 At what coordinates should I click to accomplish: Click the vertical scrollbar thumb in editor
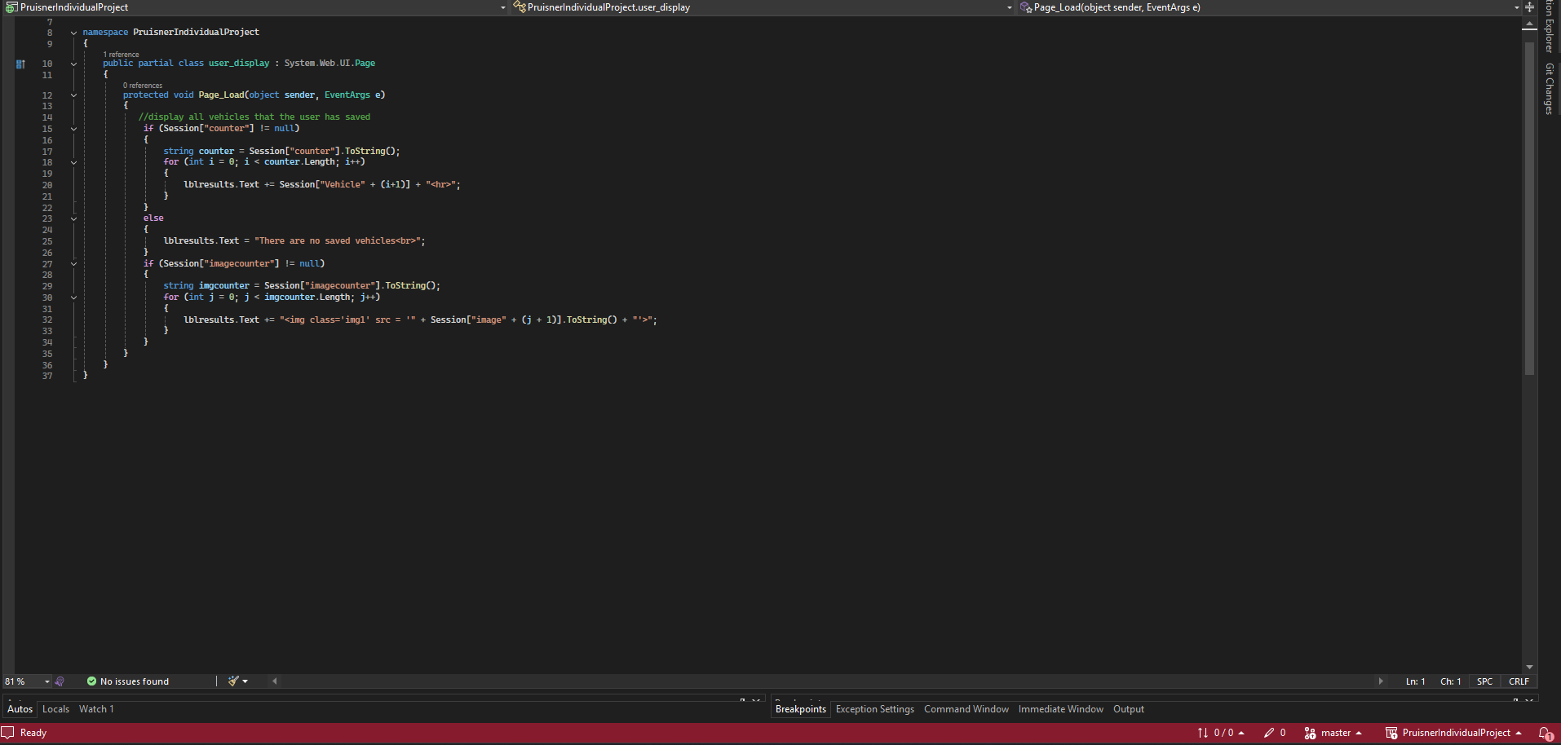pos(1530,208)
